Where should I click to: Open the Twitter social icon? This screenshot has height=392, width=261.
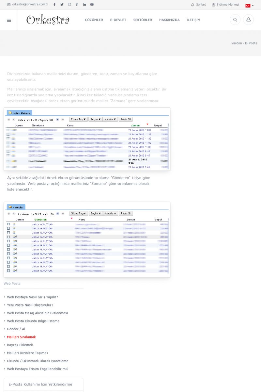pyautogui.click(x=62, y=5)
